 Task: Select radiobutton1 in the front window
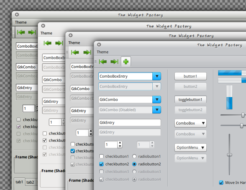(134, 156)
